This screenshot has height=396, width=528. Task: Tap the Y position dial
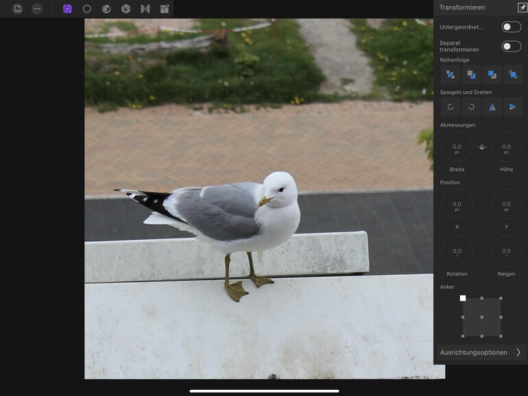click(x=506, y=204)
